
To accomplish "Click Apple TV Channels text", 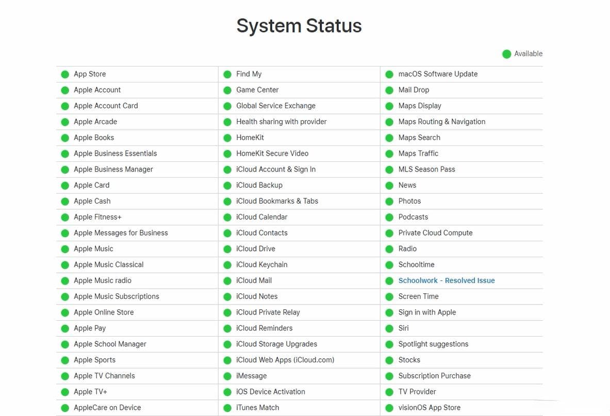I will [104, 376].
